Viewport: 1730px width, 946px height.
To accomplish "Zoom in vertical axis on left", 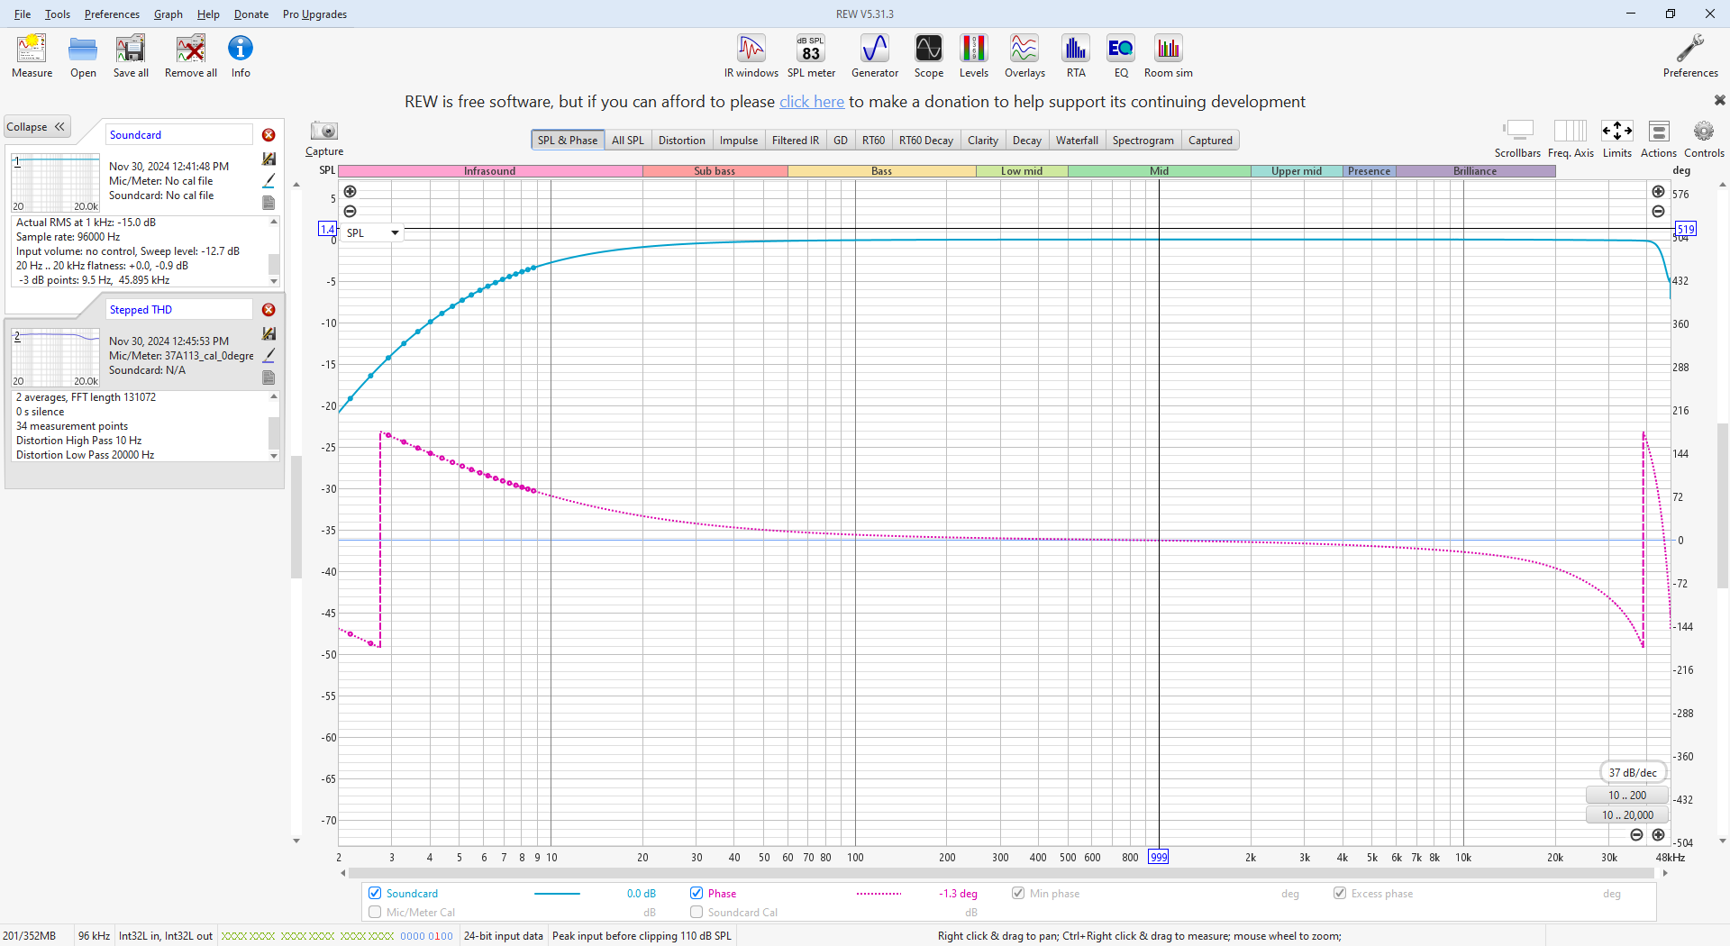I will click(351, 191).
